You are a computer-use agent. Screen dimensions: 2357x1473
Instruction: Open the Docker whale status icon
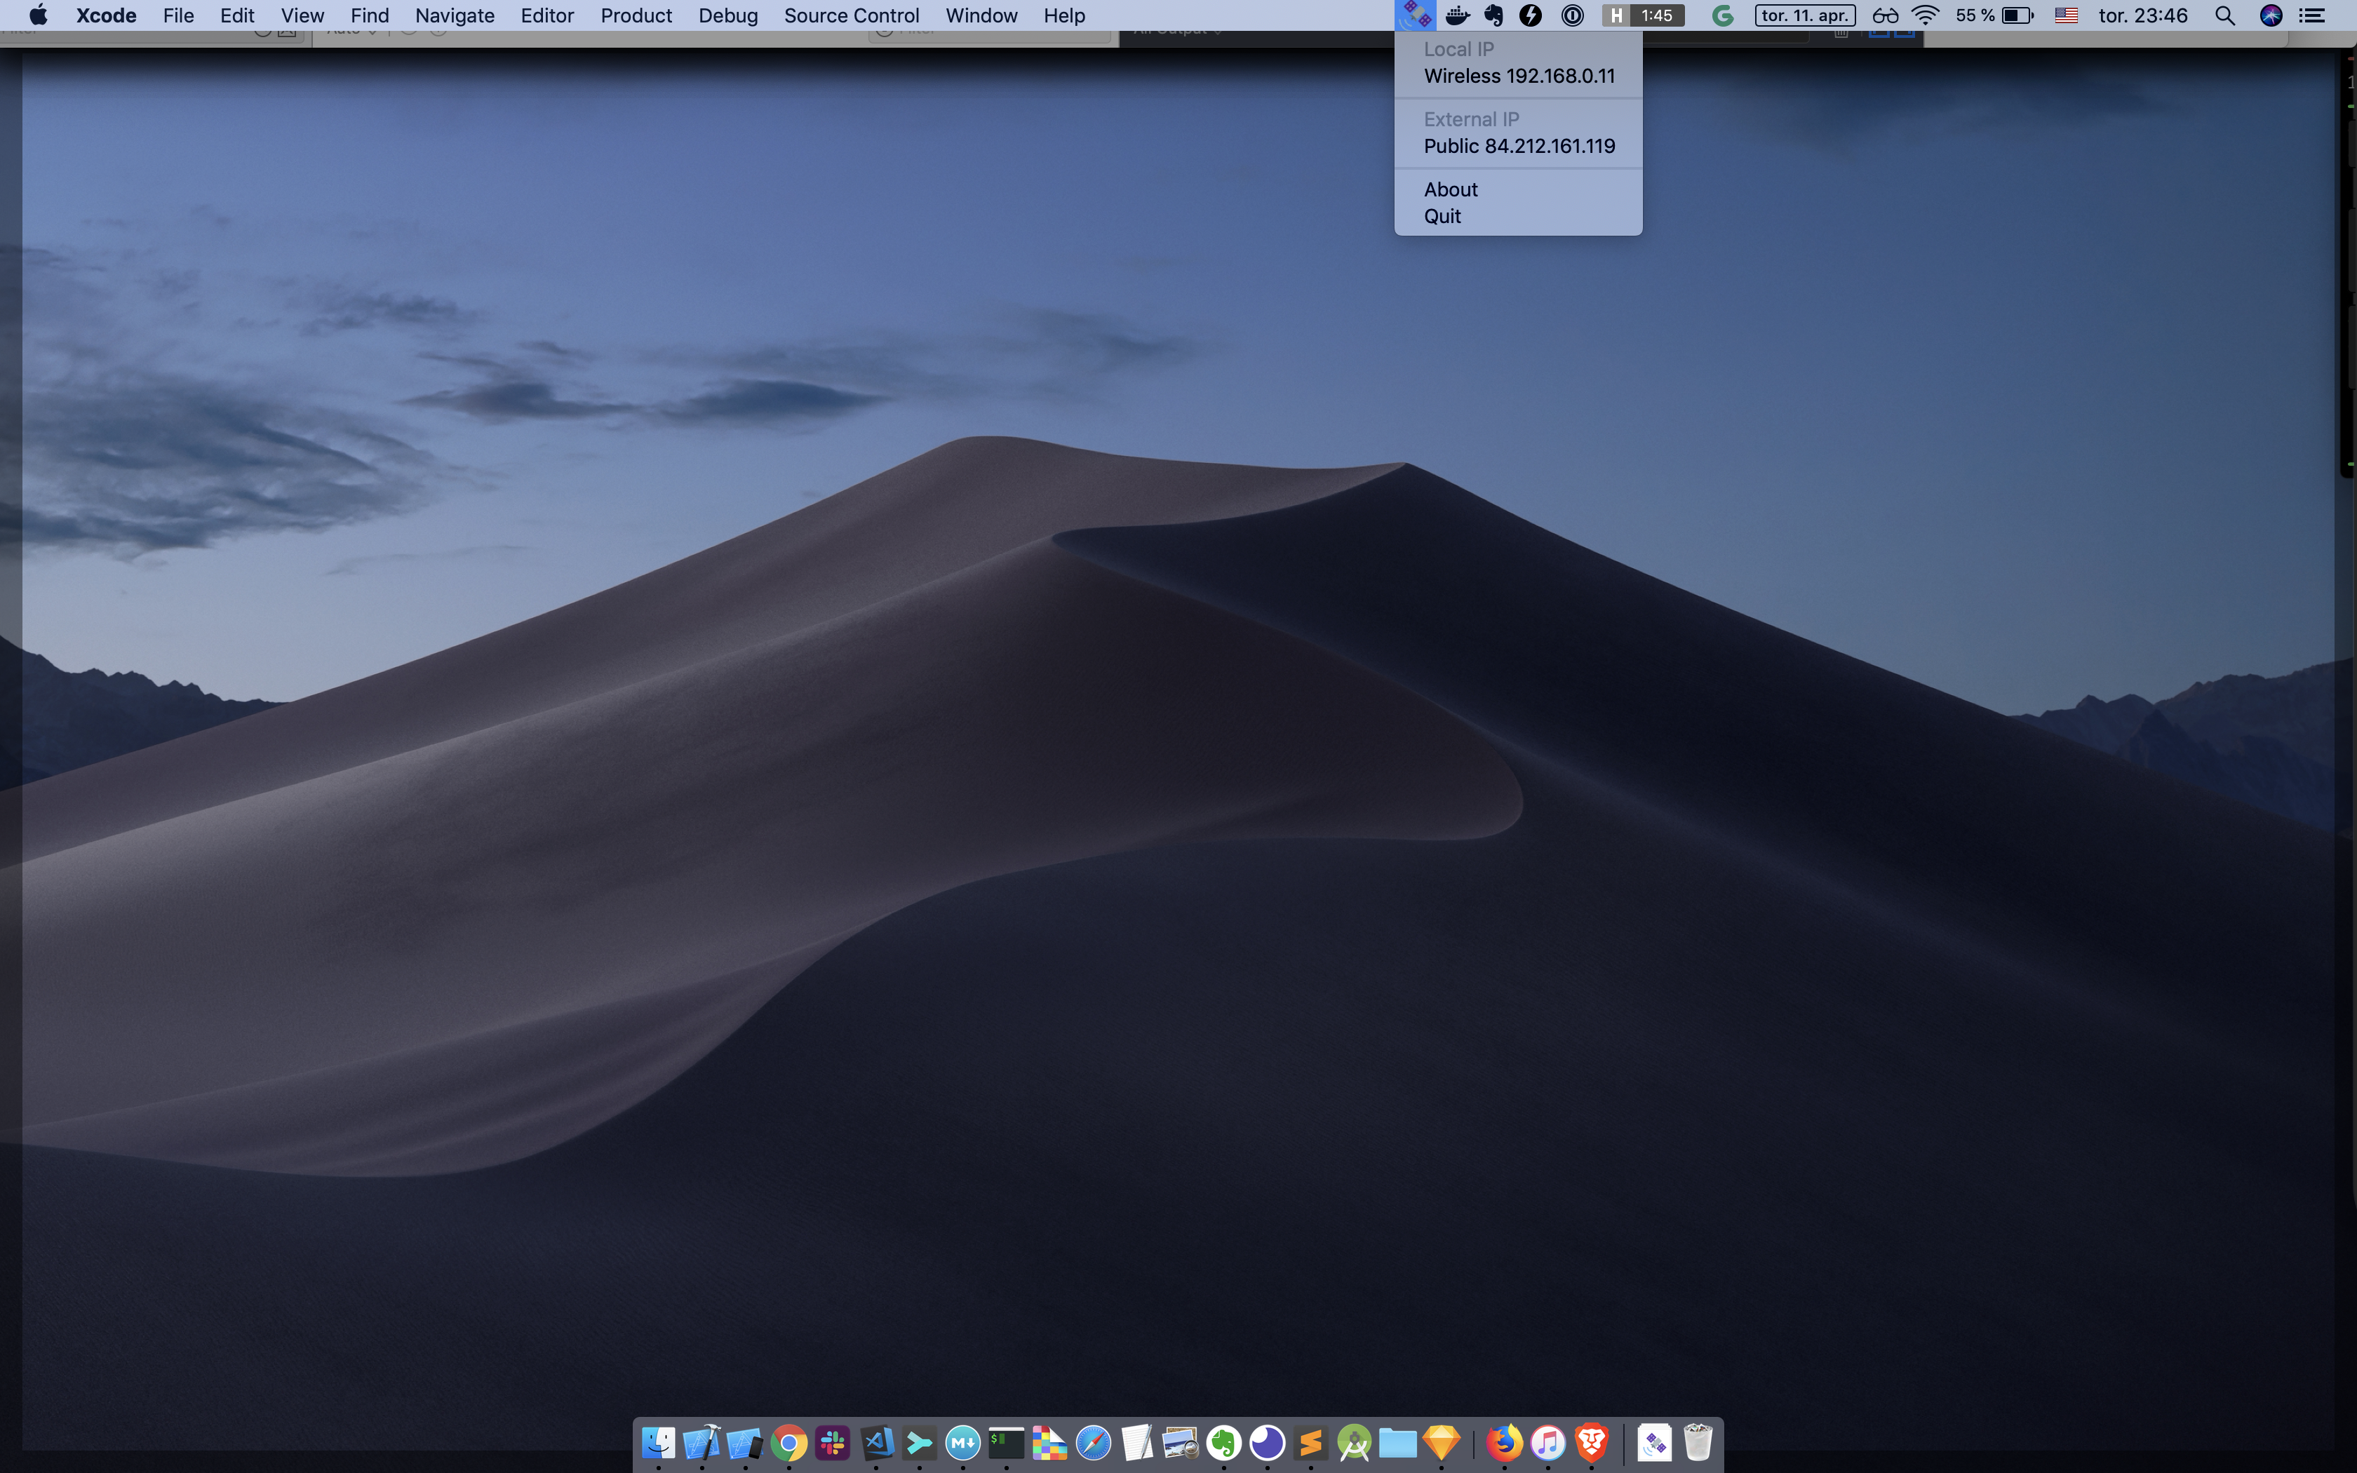[1457, 15]
